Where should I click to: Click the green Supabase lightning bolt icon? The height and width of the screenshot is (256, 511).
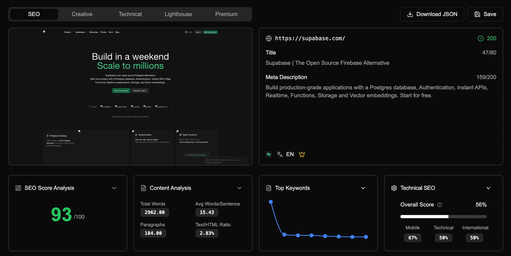coord(269,154)
